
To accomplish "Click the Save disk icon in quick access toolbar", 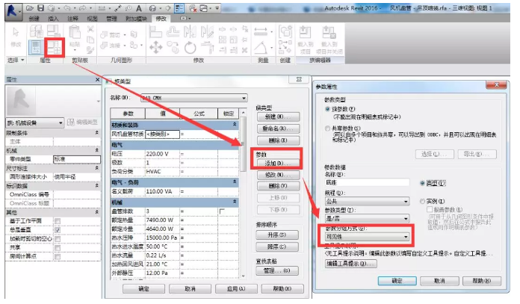I will point(40,8).
